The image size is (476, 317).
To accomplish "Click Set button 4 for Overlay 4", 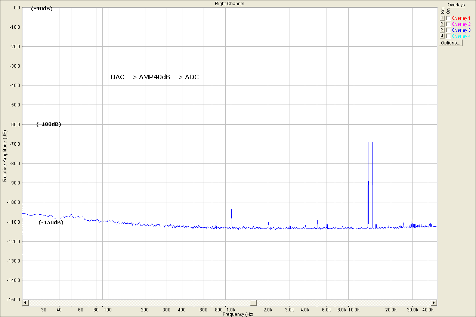I will click(x=442, y=36).
